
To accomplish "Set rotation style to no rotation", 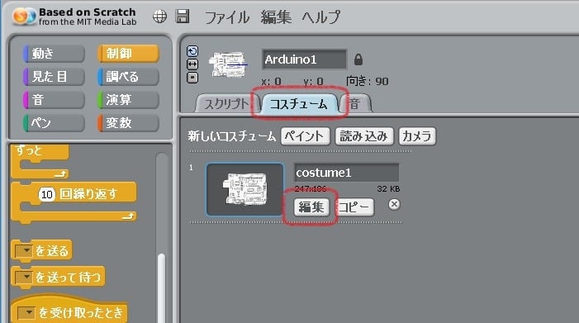I will tap(192, 78).
